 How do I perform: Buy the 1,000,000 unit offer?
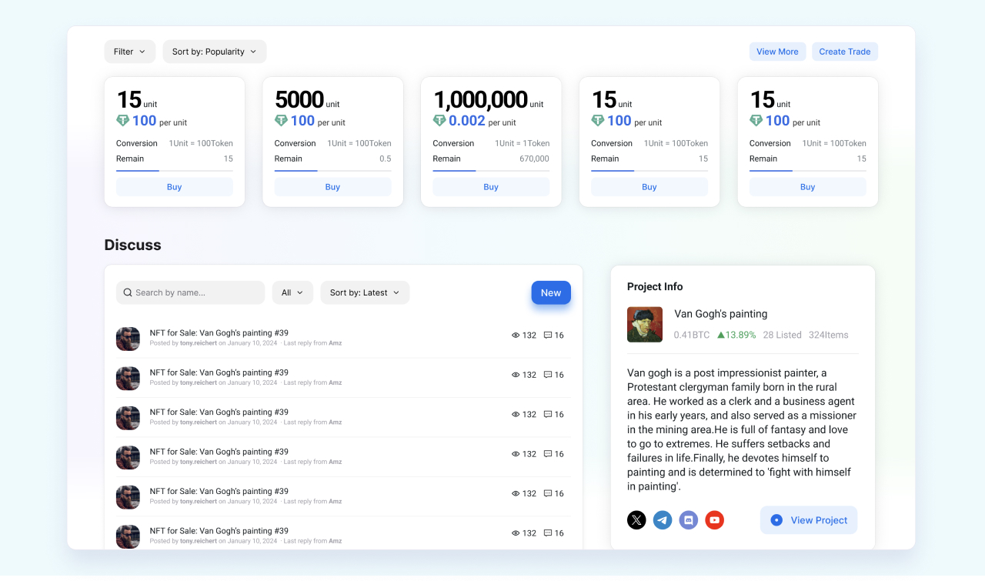point(491,187)
